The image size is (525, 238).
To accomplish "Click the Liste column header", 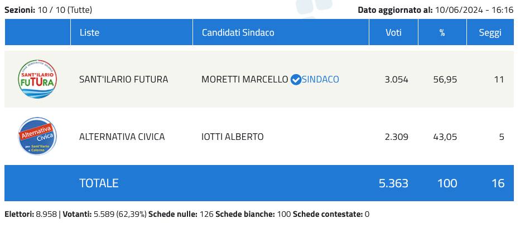I will pos(89,32).
